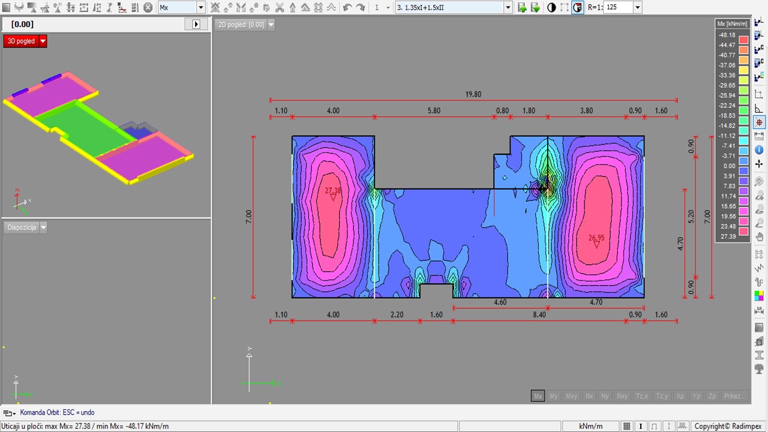Click the round X cancel icon in toolbar
The image size is (768, 432).
(148, 8)
